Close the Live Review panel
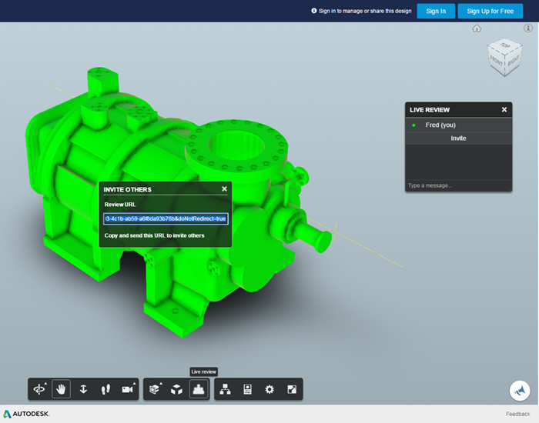The height and width of the screenshot is (423, 539). 504,109
